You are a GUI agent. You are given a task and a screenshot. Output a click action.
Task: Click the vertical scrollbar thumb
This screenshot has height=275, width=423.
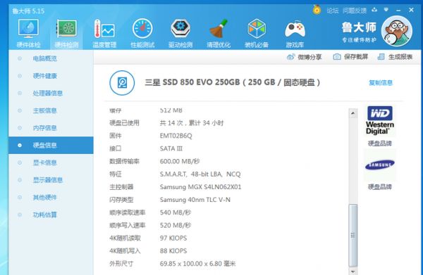[x=353, y=235]
